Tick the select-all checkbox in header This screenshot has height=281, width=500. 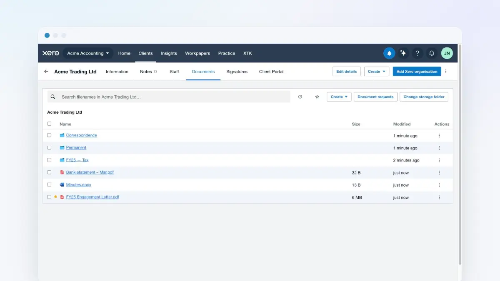click(x=49, y=124)
